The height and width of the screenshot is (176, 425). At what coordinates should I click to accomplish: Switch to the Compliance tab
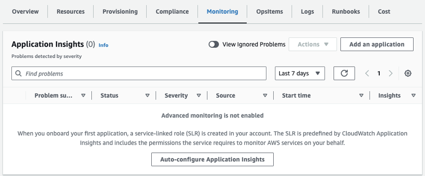pos(172,11)
